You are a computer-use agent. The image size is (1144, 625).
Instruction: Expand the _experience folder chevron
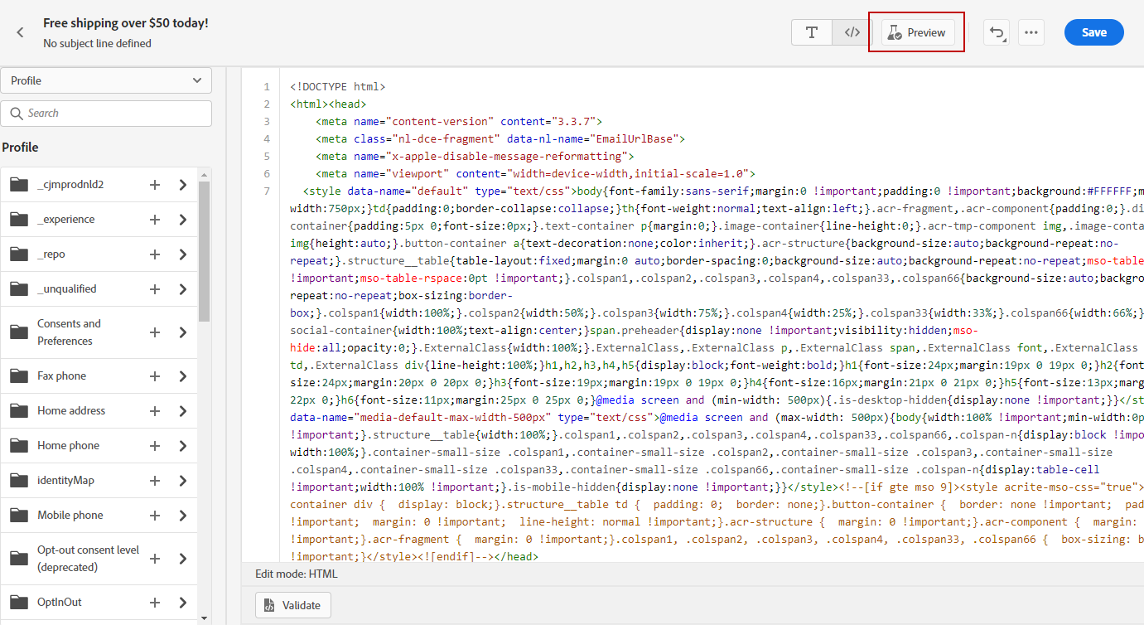(183, 220)
